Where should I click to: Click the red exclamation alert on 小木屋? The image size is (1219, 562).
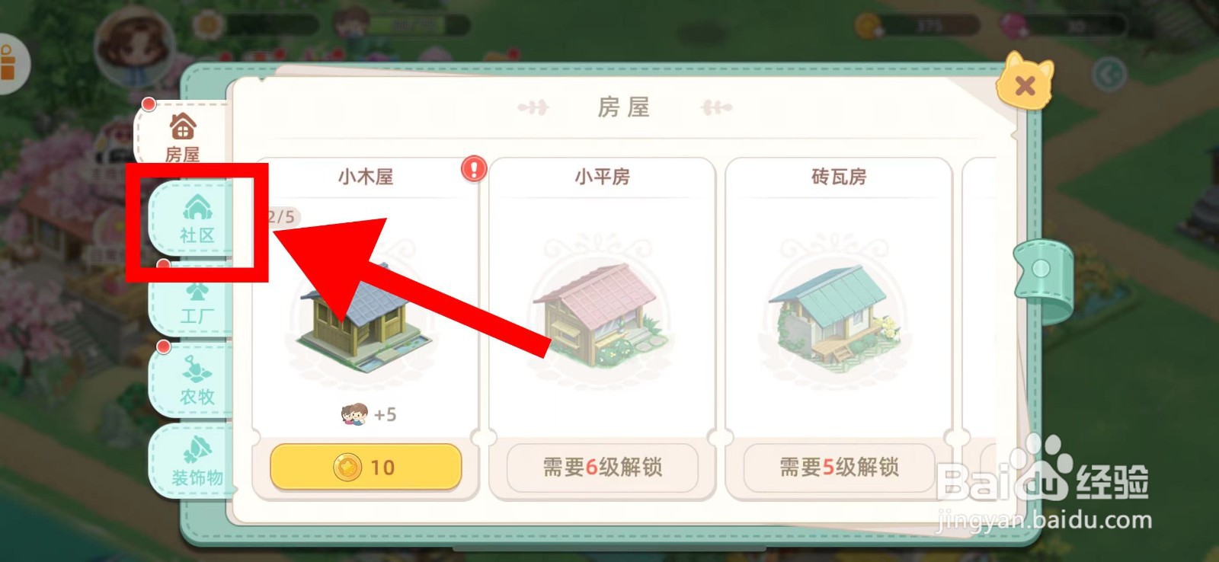point(474,168)
